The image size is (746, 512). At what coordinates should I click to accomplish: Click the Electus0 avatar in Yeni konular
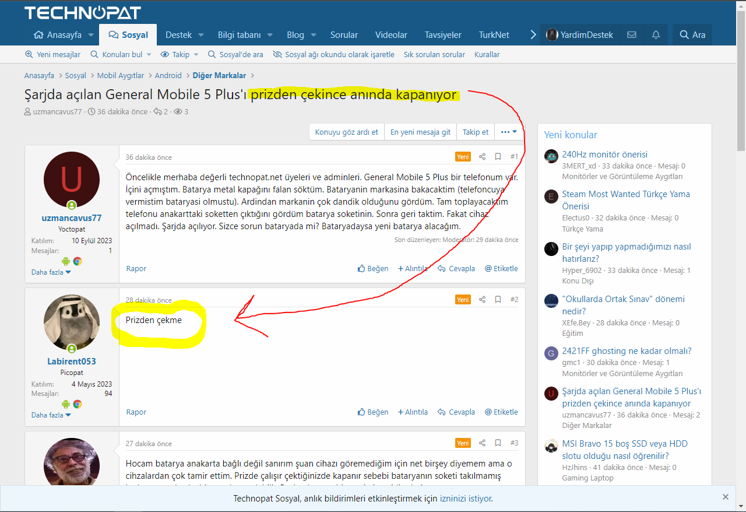551,196
